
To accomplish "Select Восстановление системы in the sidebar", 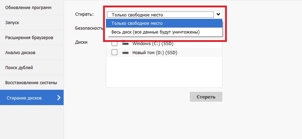I will [32, 82].
